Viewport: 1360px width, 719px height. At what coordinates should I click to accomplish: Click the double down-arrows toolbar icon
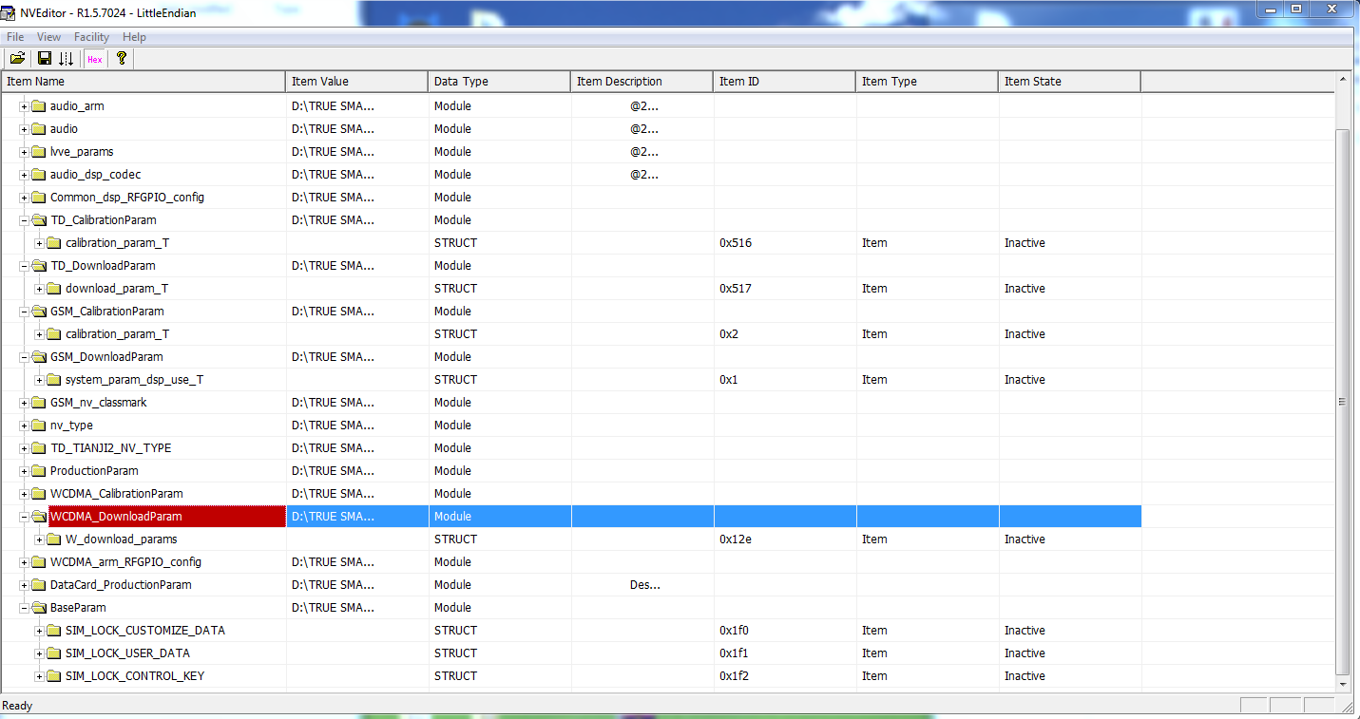pyautogui.click(x=66, y=58)
